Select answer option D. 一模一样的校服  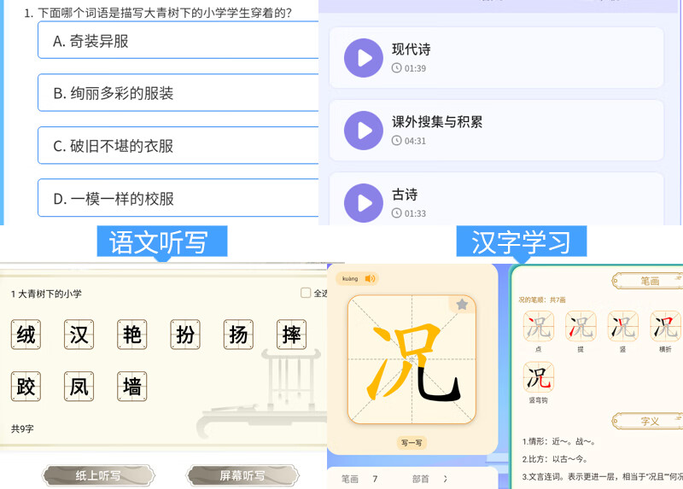click(178, 198)
